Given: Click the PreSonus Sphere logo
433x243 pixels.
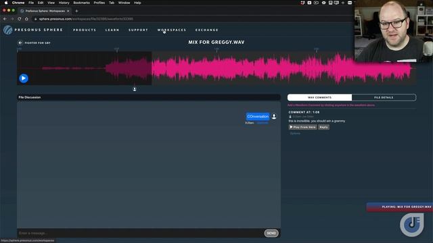Looking at the screenshot, I should [33, 30].
